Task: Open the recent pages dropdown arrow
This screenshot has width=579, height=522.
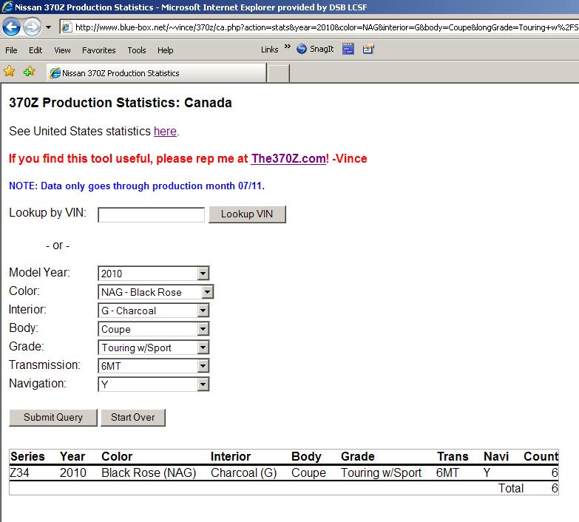Action: 48,27
